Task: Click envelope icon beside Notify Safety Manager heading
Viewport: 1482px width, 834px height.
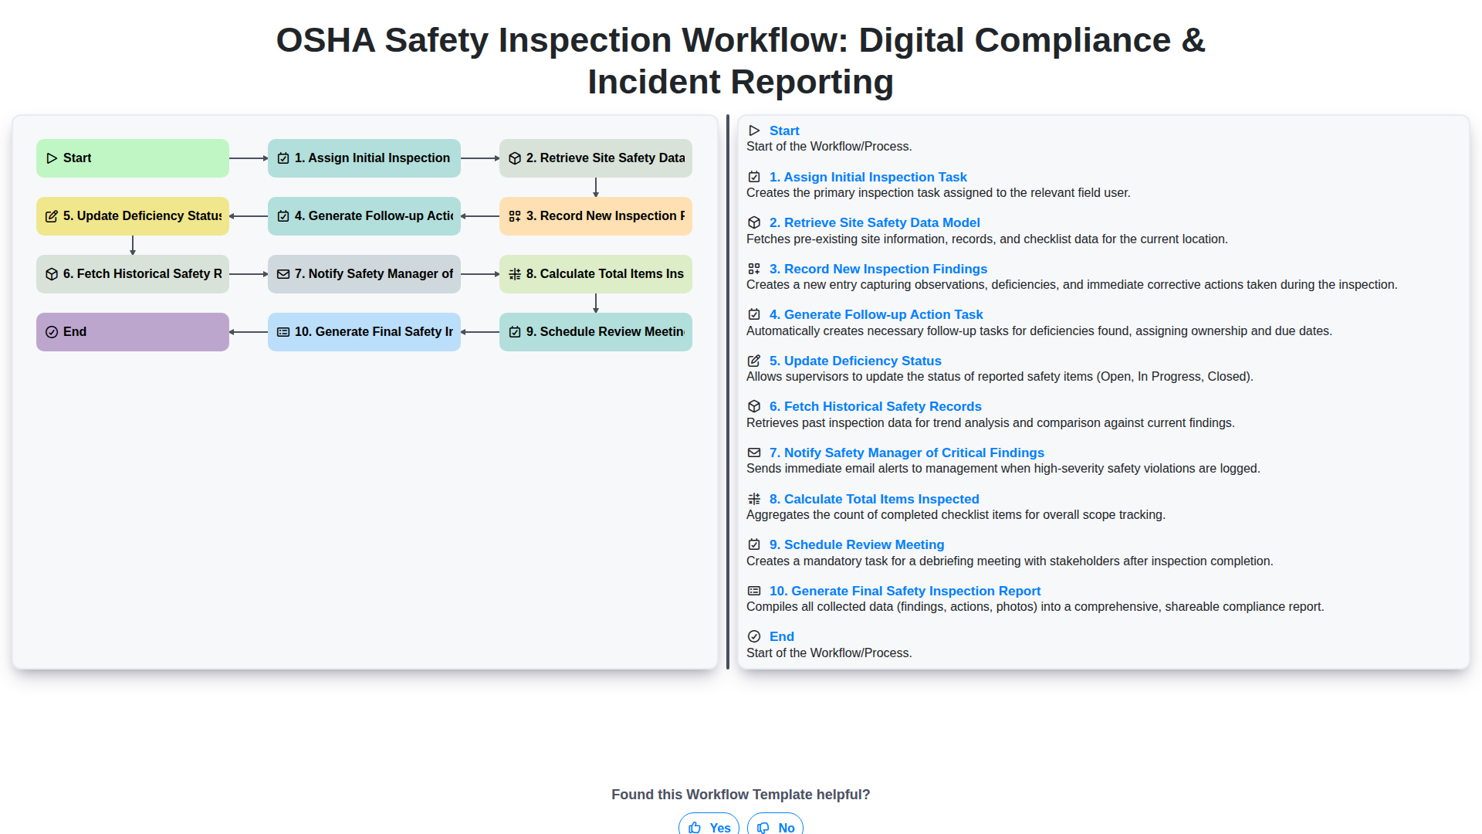Action: (x=754, y=453)
